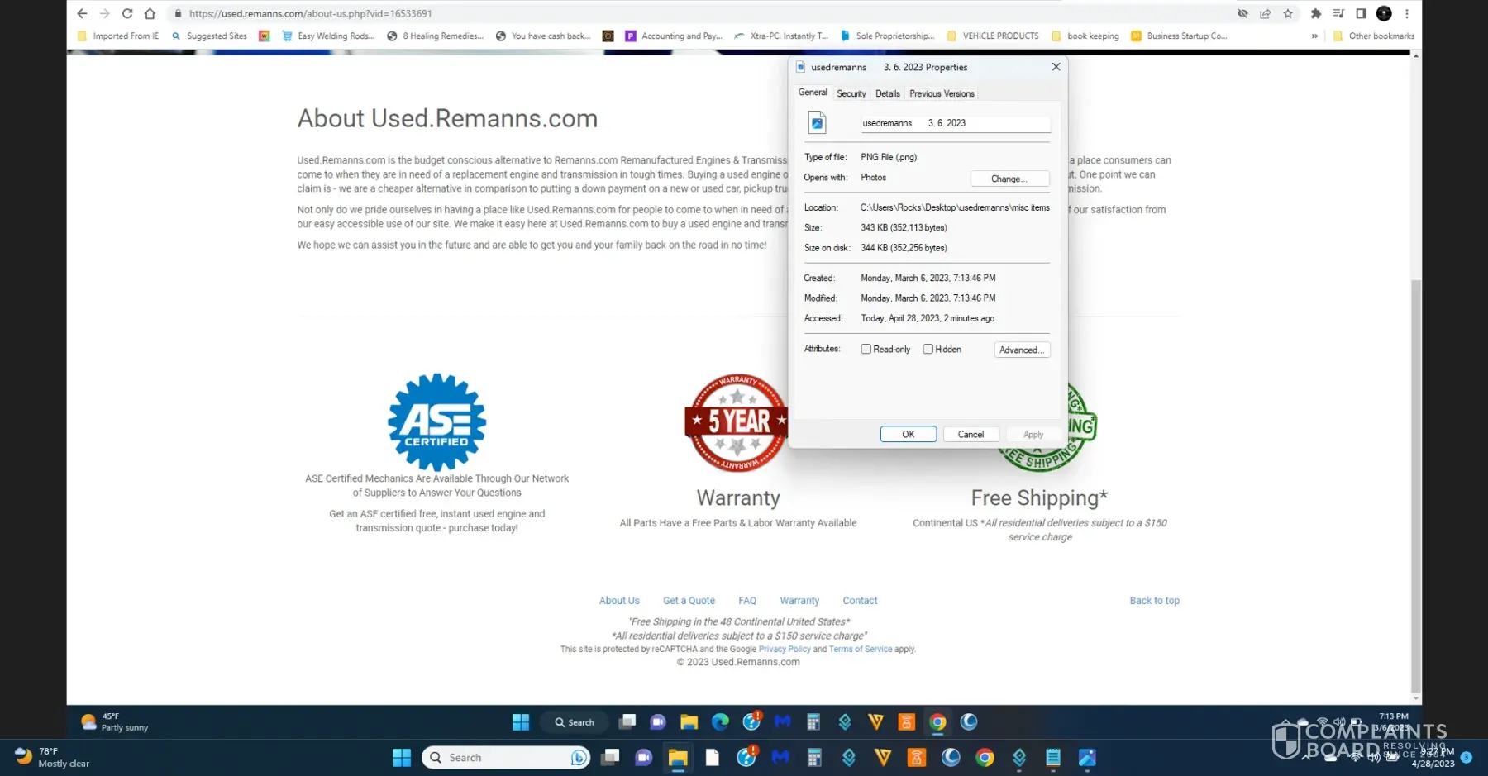Viewport: 1488px width, 776px height.
Task: View site info via the padlock icon
Action: click(x=178, y=13)
